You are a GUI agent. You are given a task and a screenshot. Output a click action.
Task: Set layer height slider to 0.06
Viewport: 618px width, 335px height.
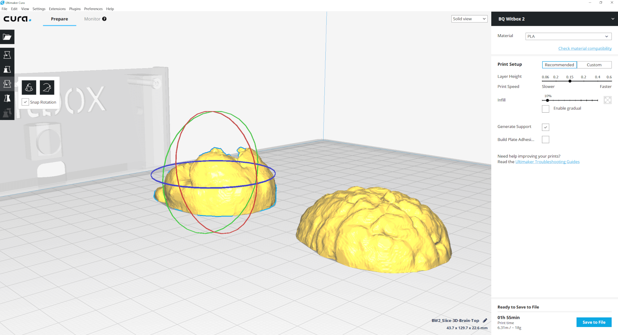tap(543, 81)
